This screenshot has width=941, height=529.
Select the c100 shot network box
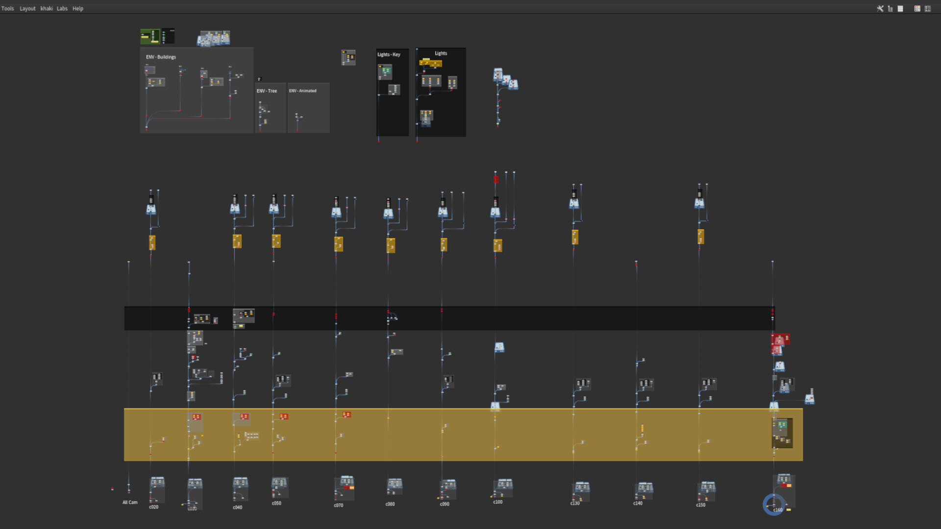[x=503, y=488]
